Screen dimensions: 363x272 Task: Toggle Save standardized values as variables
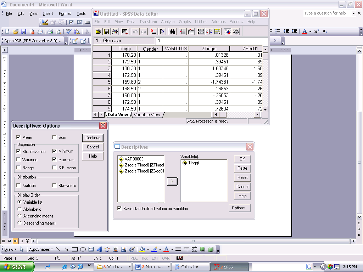119,208
